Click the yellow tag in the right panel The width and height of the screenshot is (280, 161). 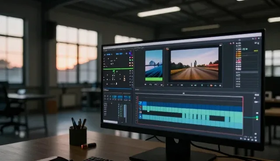coord(256,51)
